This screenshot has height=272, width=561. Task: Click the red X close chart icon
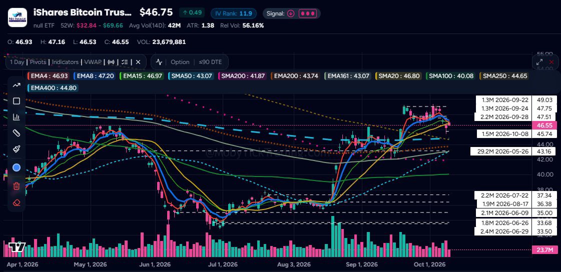point(551,62)
